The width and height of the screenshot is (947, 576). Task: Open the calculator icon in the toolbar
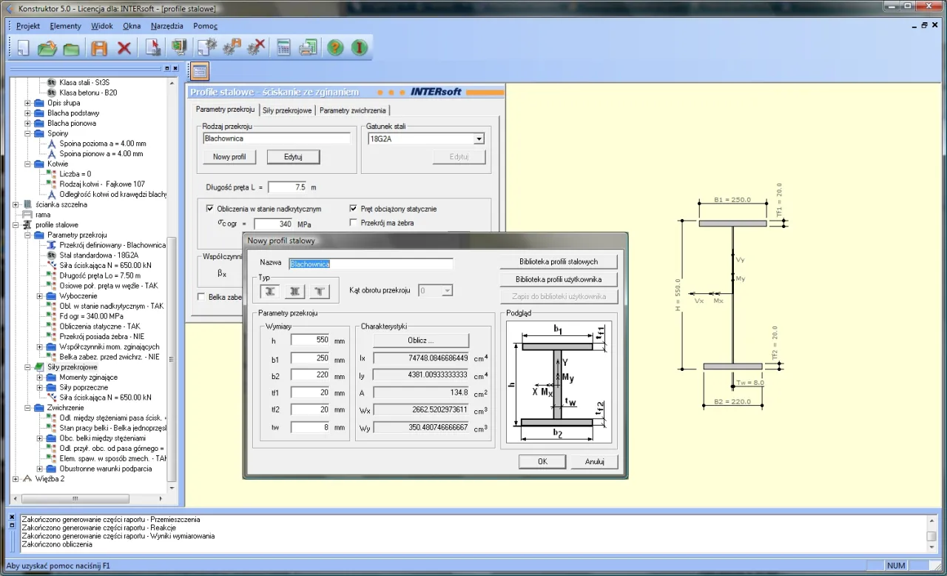pos(283,48)
